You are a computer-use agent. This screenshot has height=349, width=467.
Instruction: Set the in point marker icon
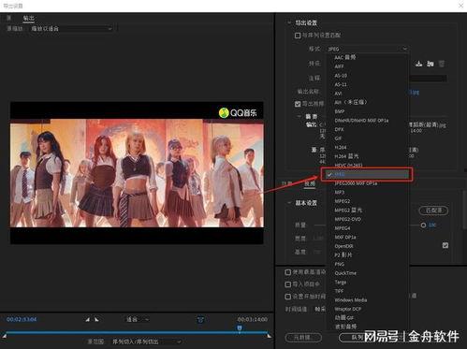[87, 319]
